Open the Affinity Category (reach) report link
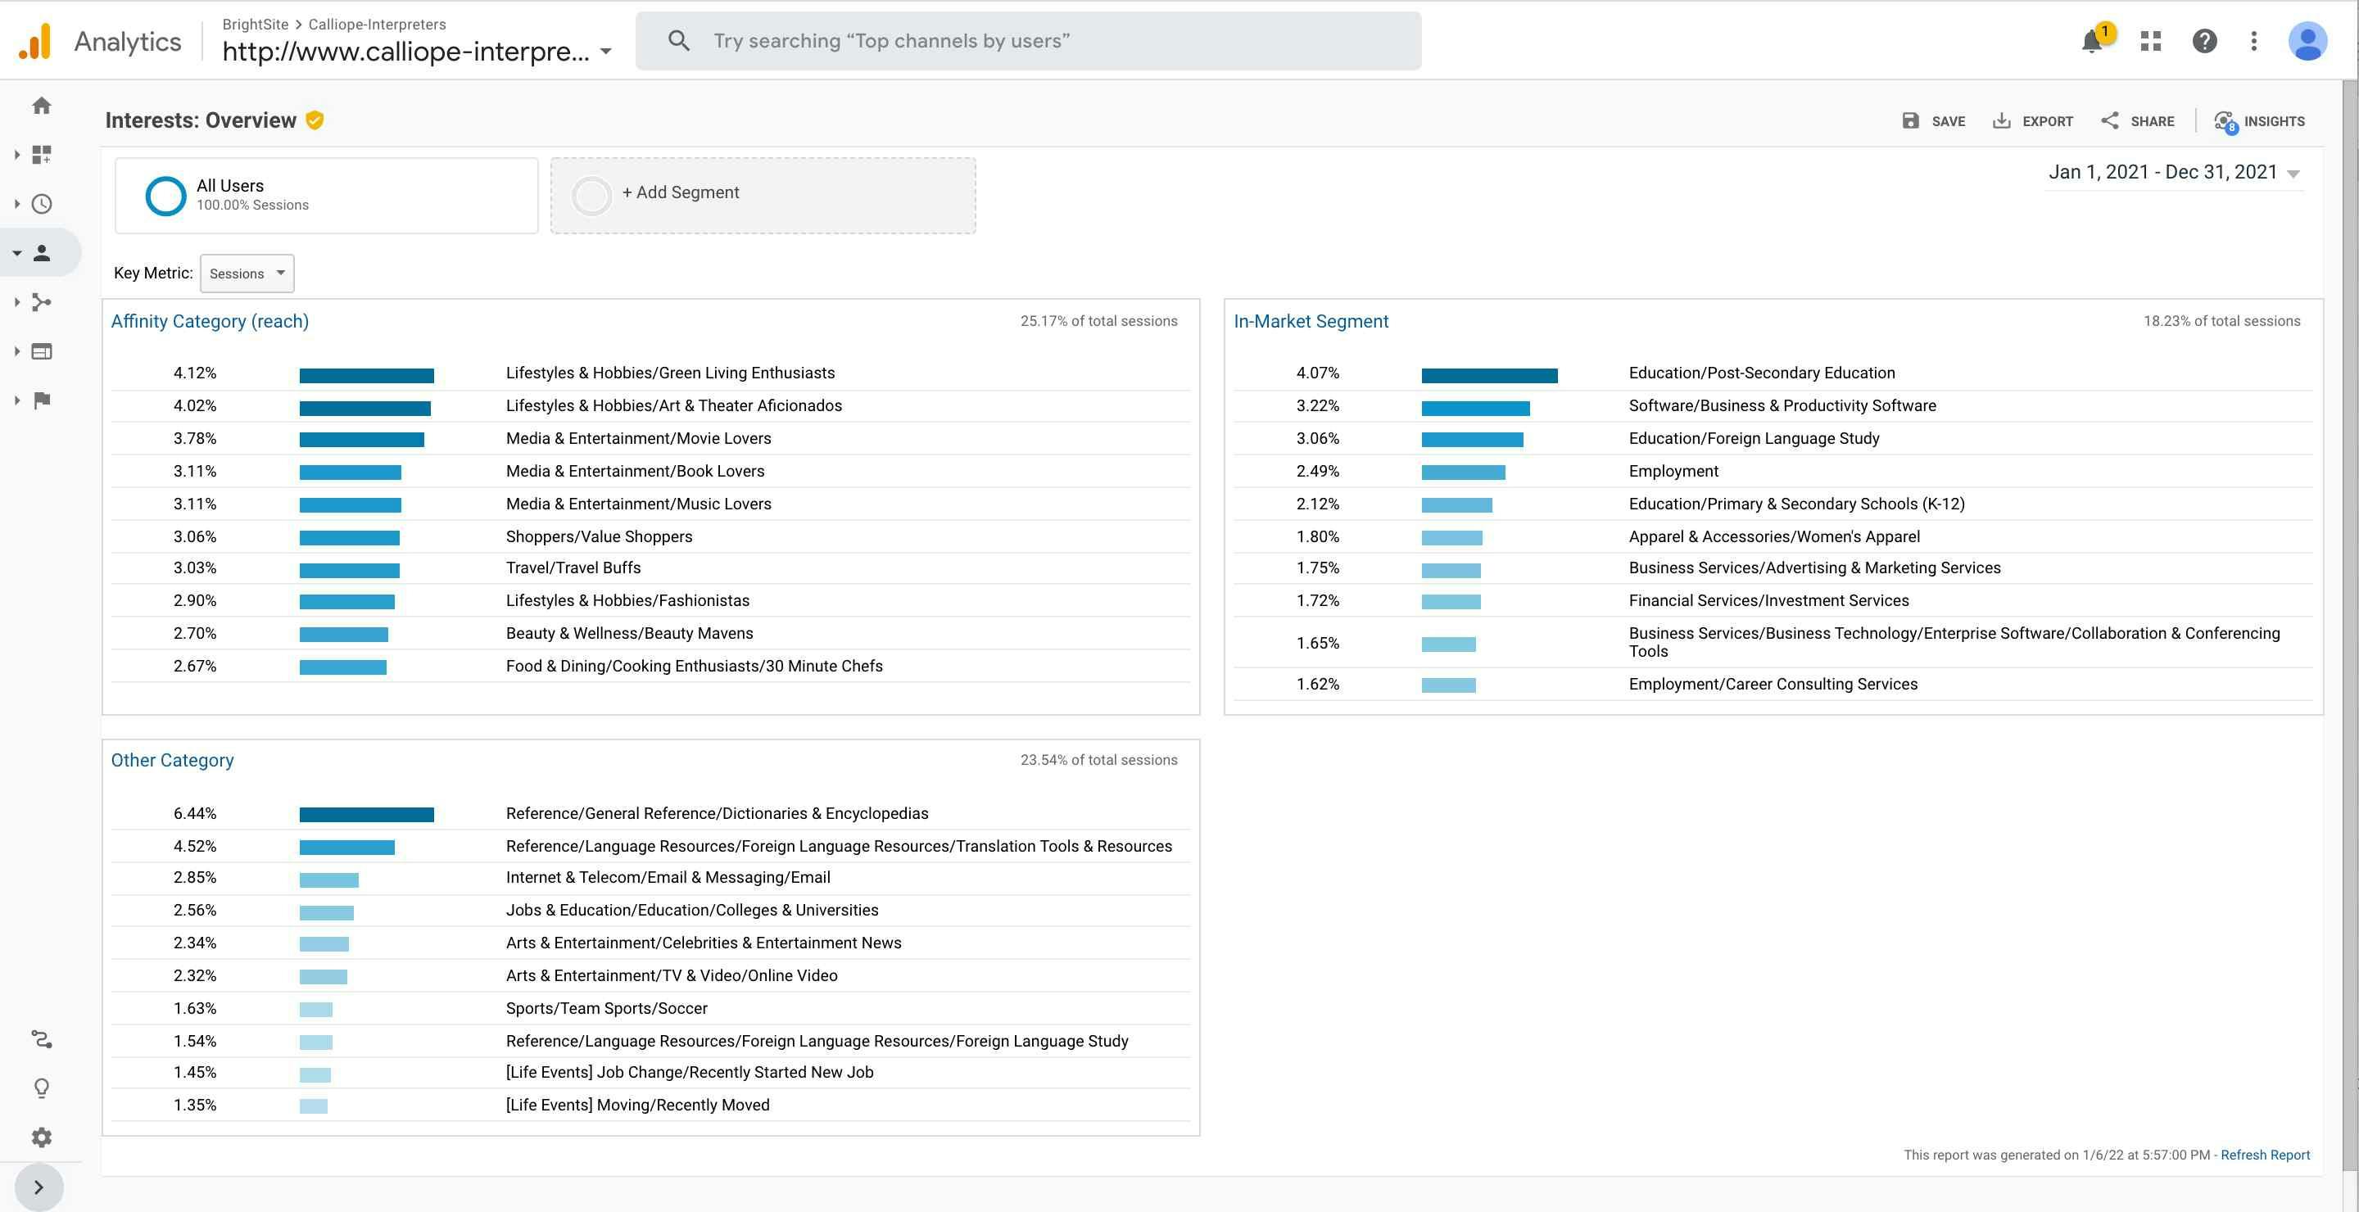 [x=210, y=321]
